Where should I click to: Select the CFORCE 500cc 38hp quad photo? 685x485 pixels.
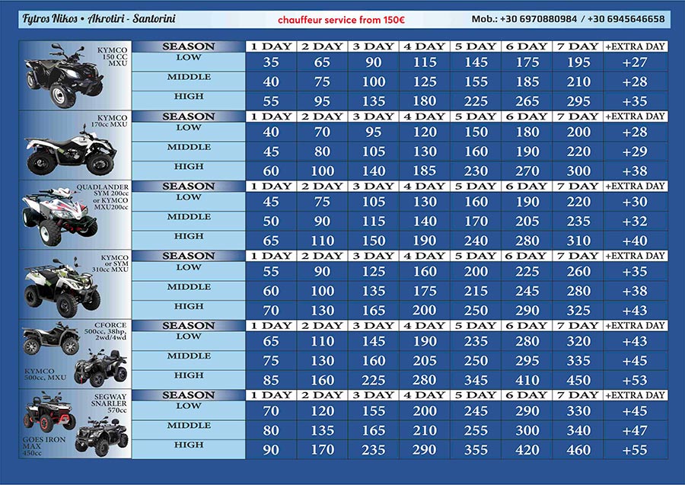tap(50, 342)
